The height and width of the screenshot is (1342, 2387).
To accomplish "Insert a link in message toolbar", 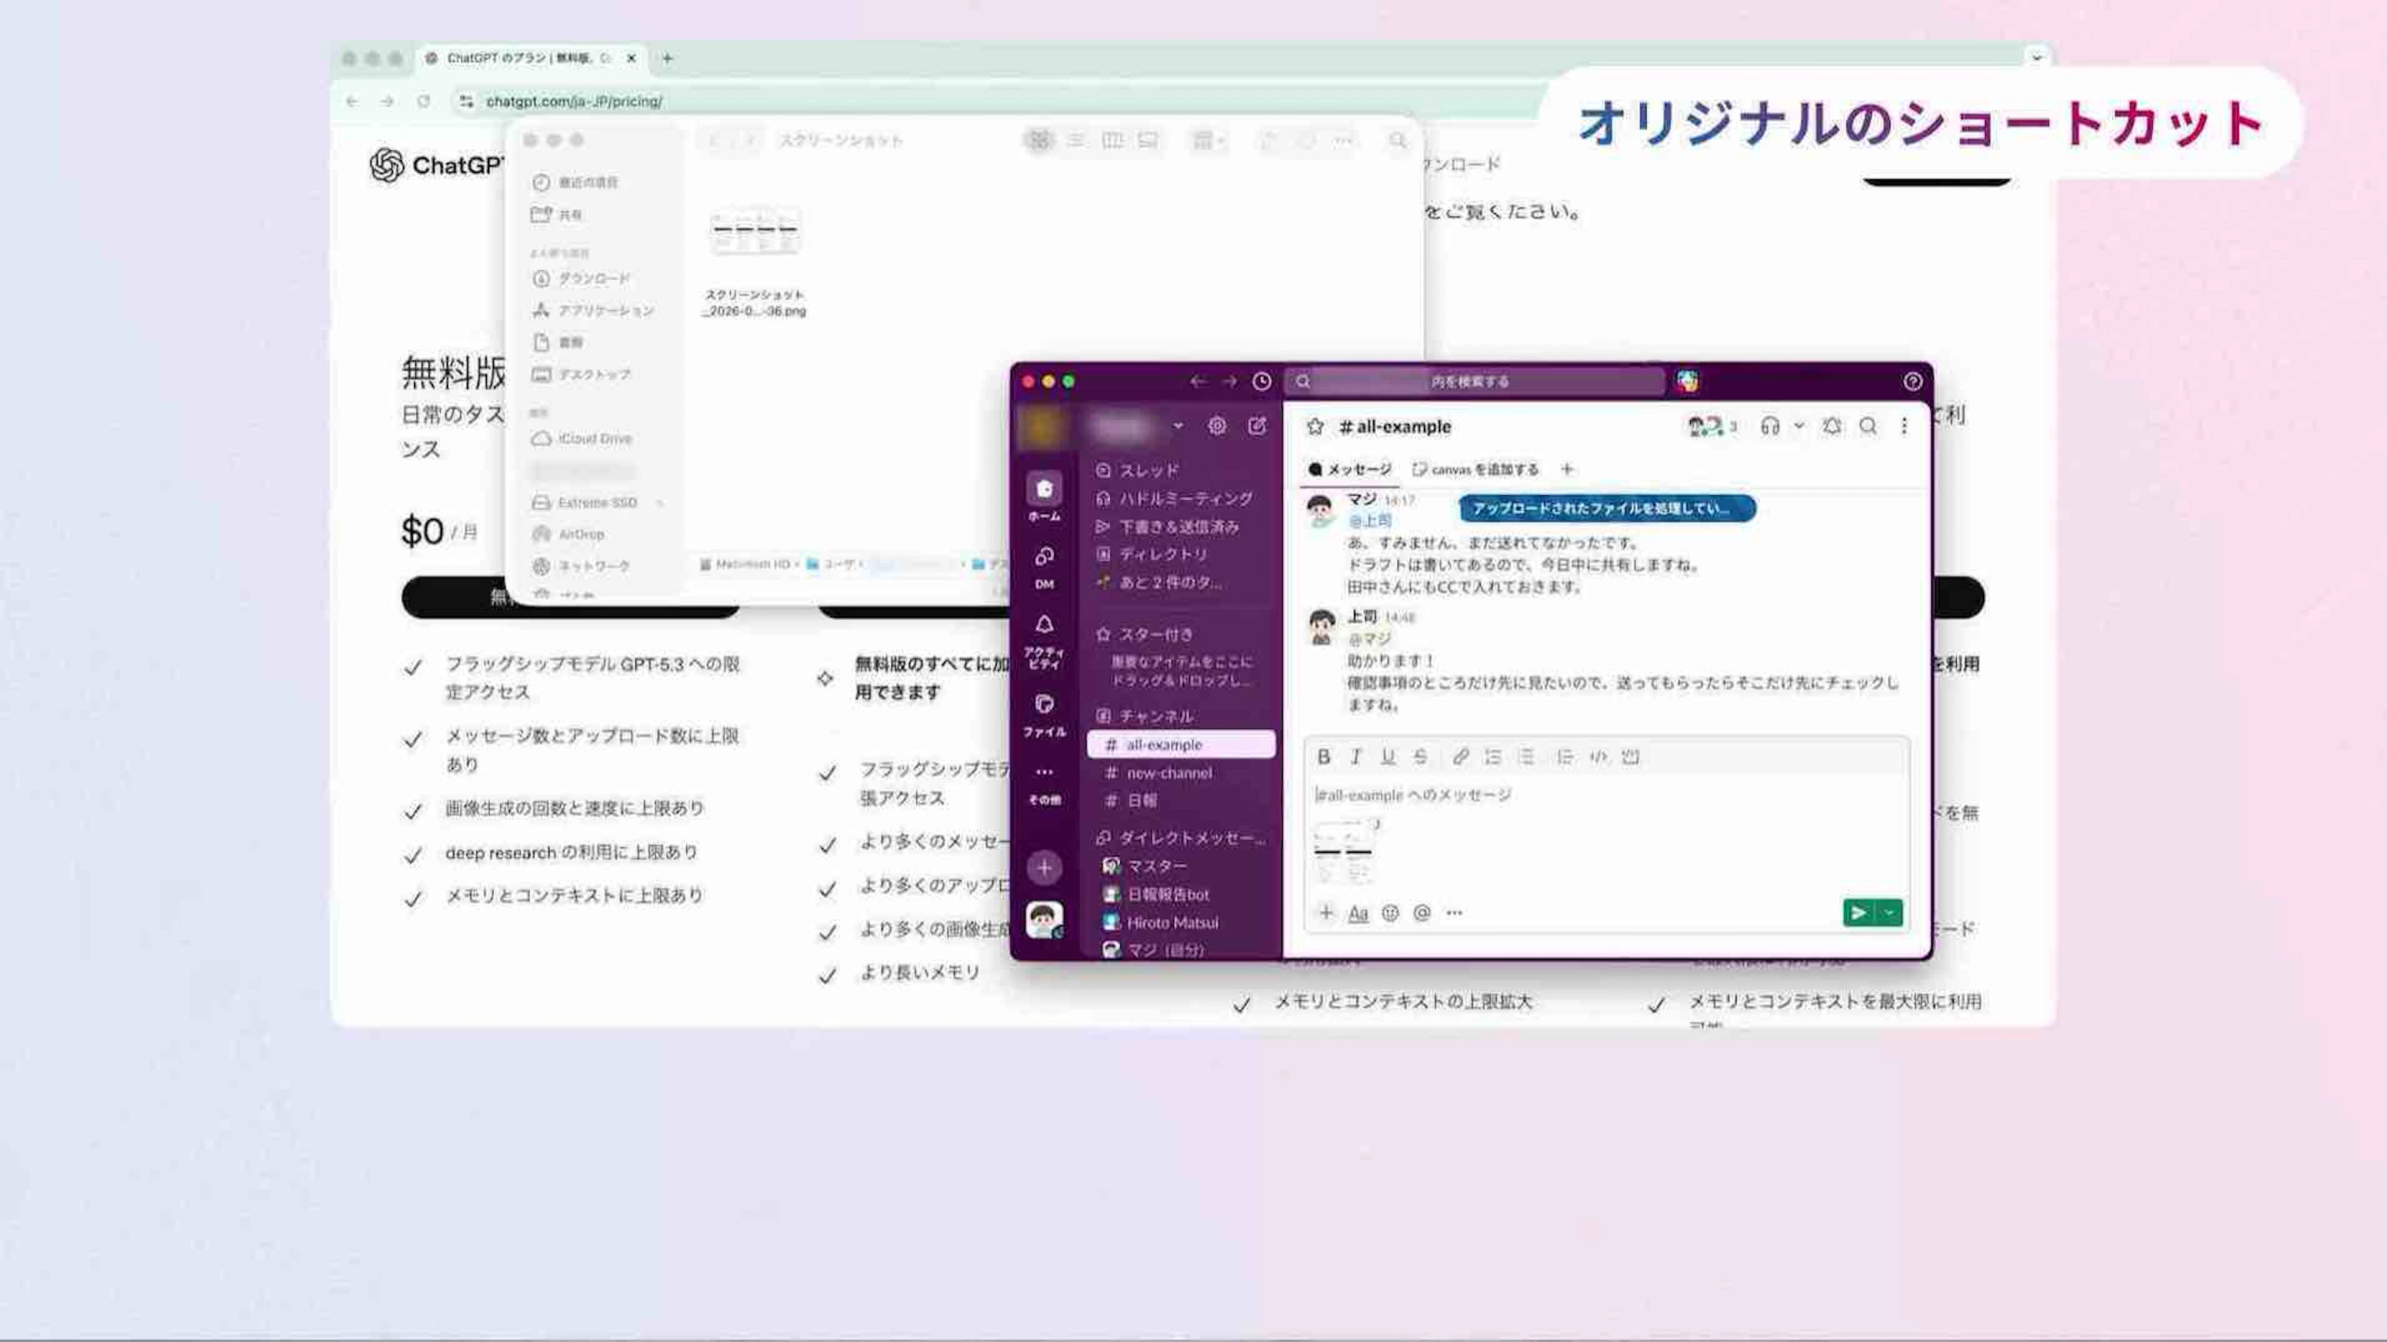I will (1460, 756).
